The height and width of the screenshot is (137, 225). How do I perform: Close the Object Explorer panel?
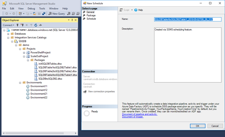pyautogui.click(x=76, y=20)
